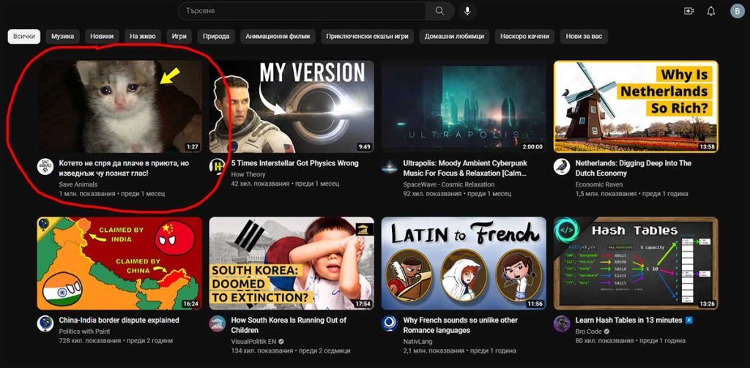The height and width of the screenshot is (368, 750).
Task: Open the create video icon
Action: 688,11
